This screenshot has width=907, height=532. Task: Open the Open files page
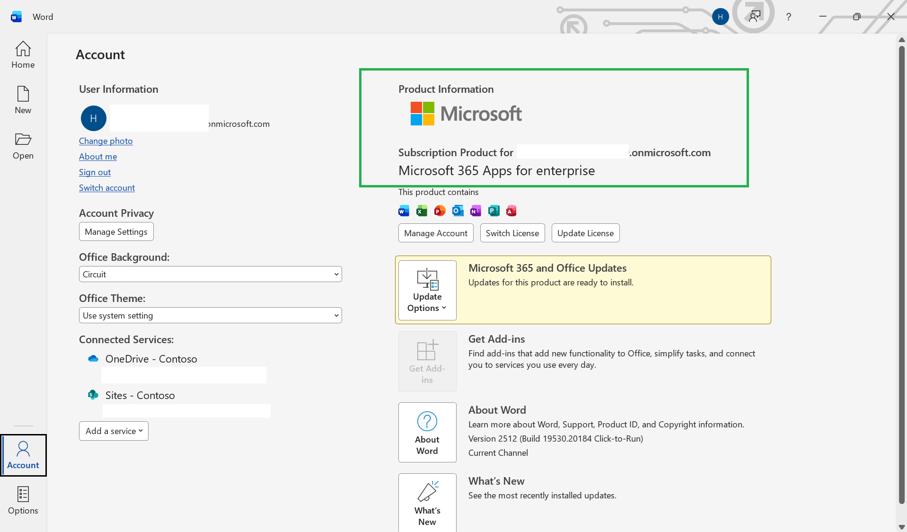23,146
